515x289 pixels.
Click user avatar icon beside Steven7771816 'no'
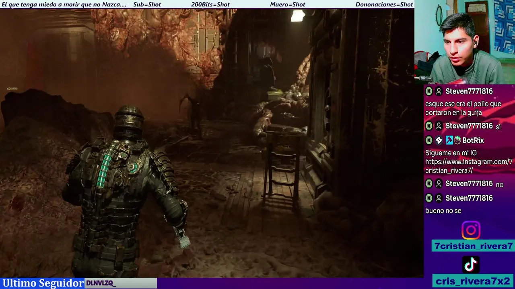pyautogui.click(x=439, y=184)
